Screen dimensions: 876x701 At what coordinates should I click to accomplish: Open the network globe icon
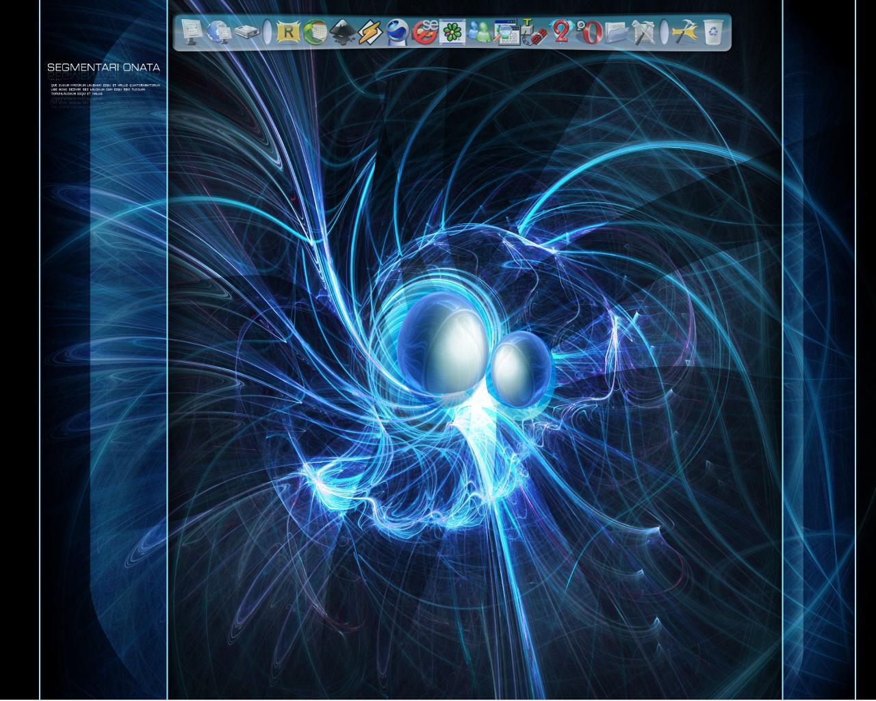pyautogui.click(x=219, y=32)
